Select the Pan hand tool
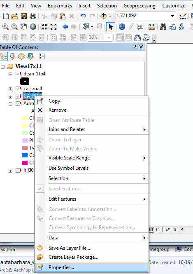The image size is (193, 274). click(24, 27)
